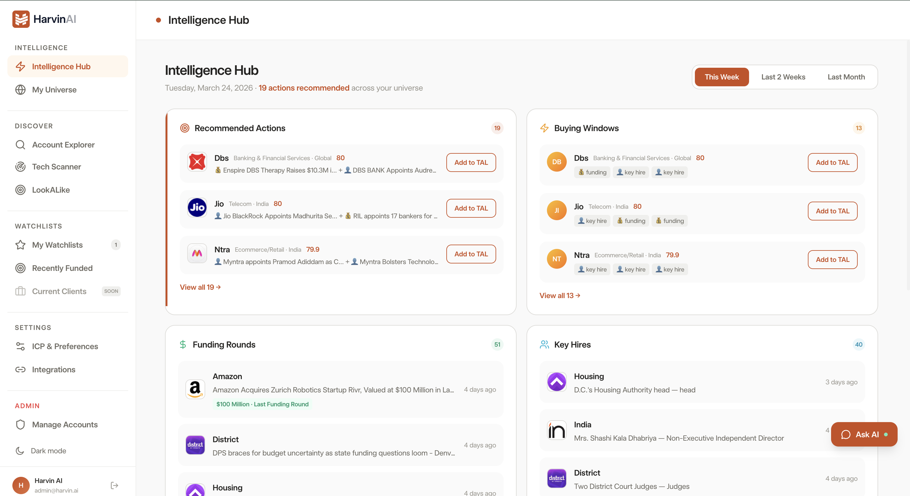910x496 pixels.
Task: Add Dbs to TAL in Buying Windows
Action: point(832,162)
